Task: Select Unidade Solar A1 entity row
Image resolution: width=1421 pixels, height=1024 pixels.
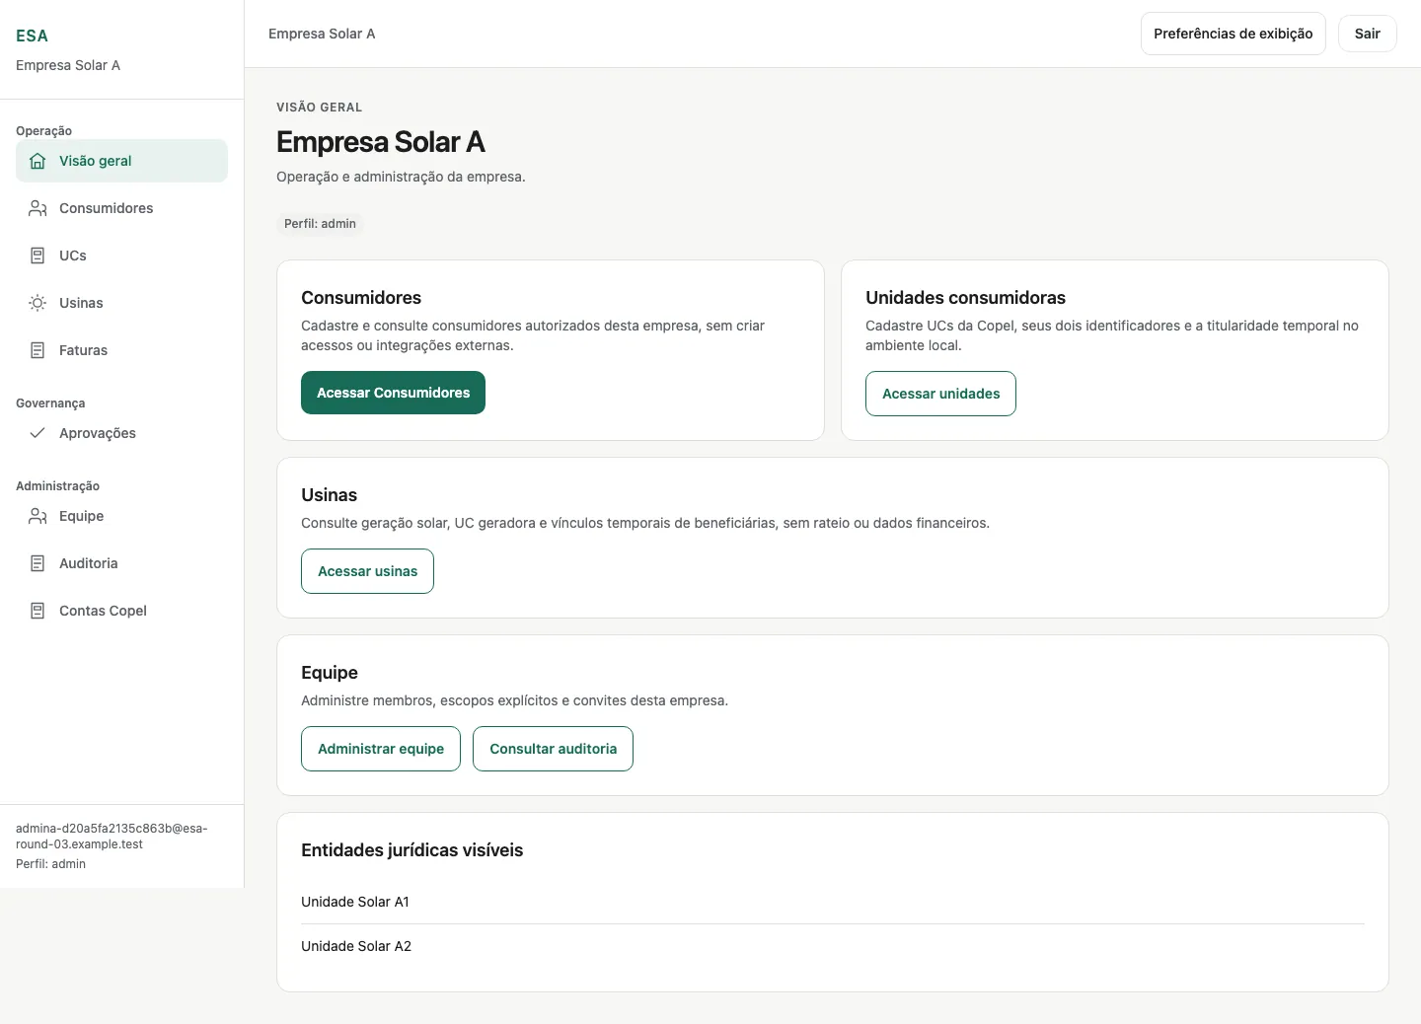Action: point(832,902)
